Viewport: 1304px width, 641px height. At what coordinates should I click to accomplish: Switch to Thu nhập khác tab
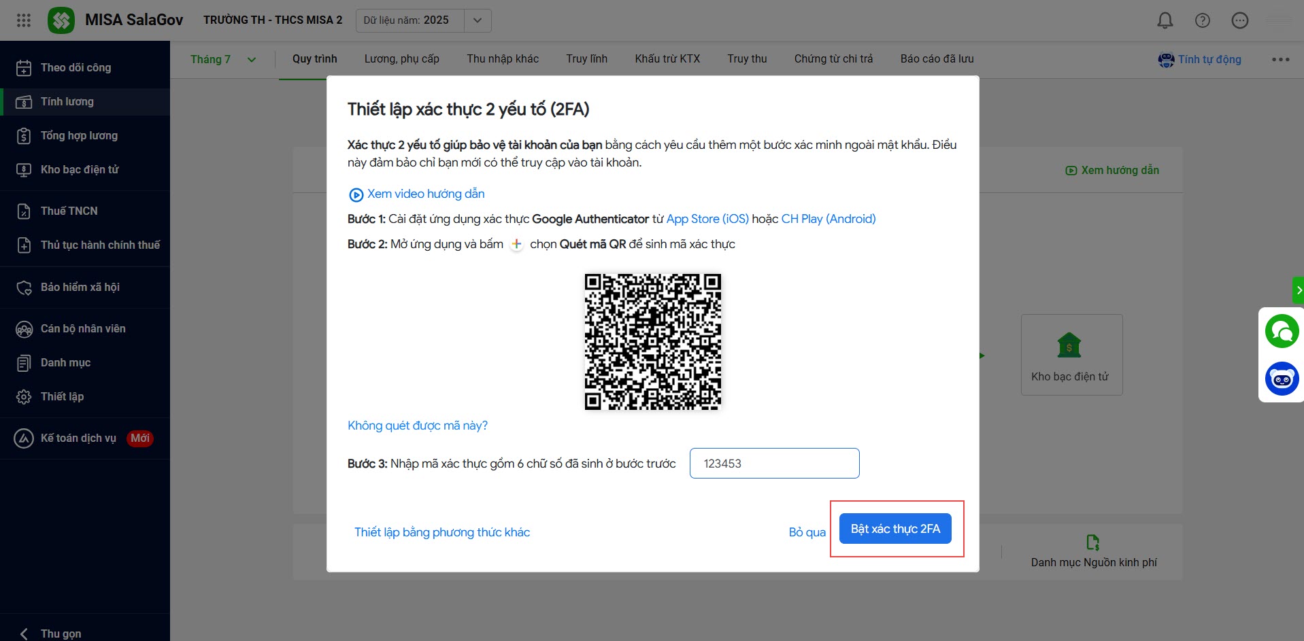point(503,58)
